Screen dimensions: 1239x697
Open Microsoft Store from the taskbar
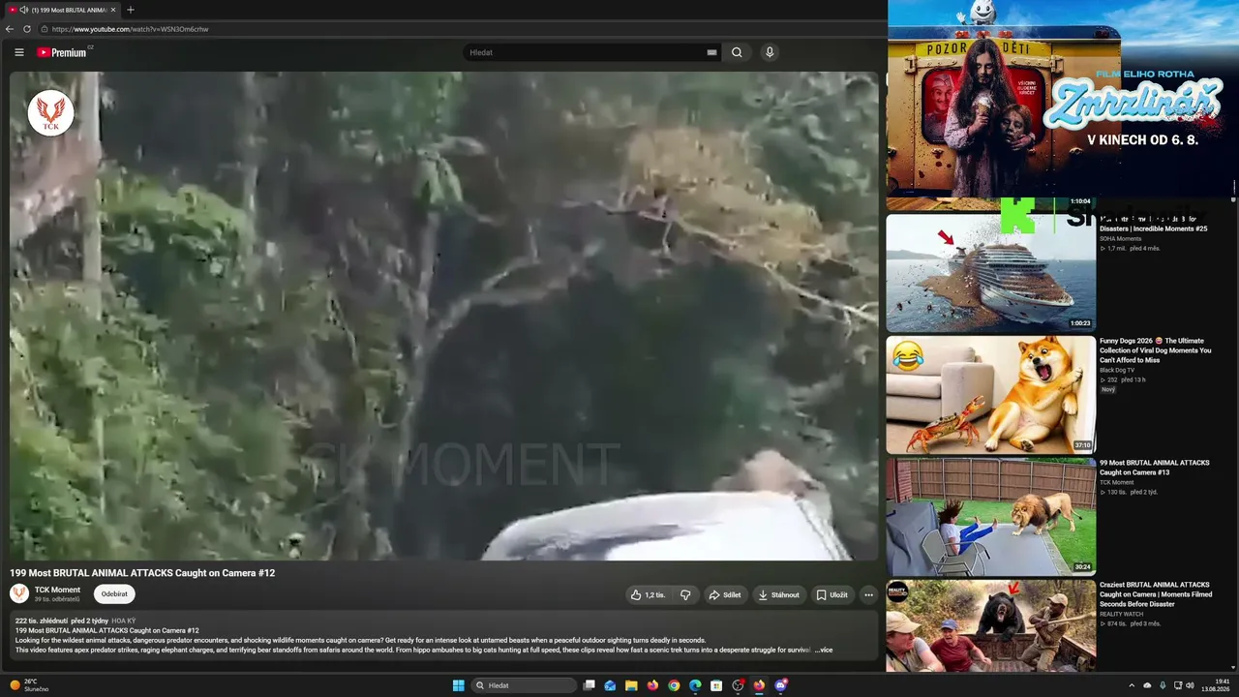716,685
